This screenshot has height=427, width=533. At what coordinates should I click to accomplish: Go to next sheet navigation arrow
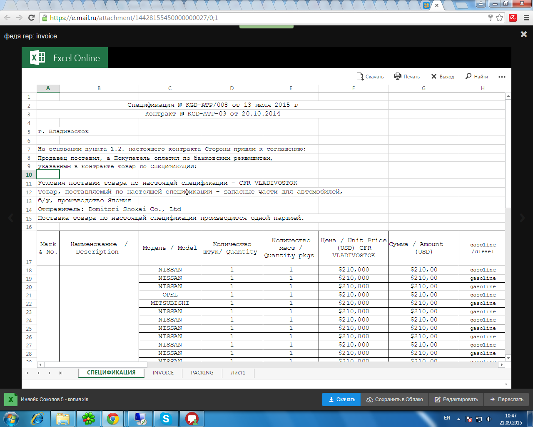(50, 373)
